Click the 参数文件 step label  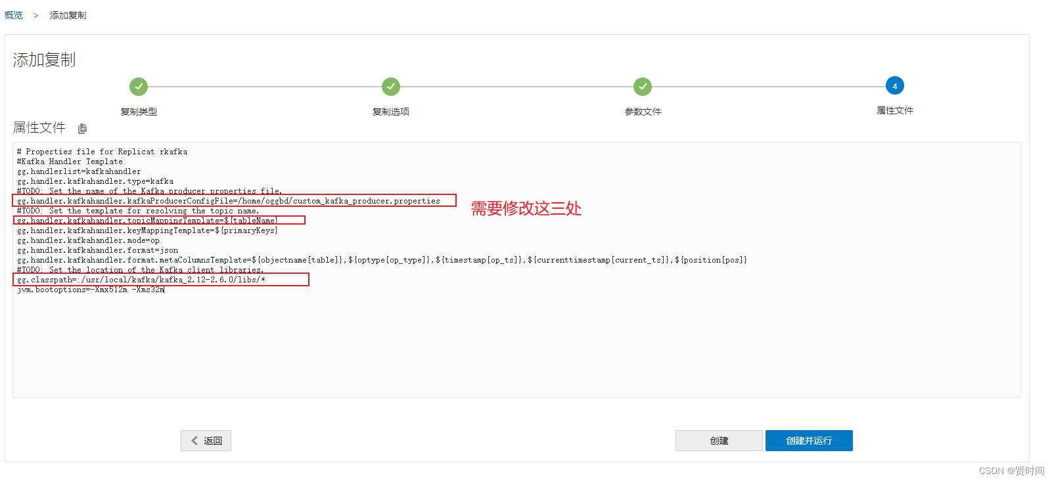click(x=643, y=112)
